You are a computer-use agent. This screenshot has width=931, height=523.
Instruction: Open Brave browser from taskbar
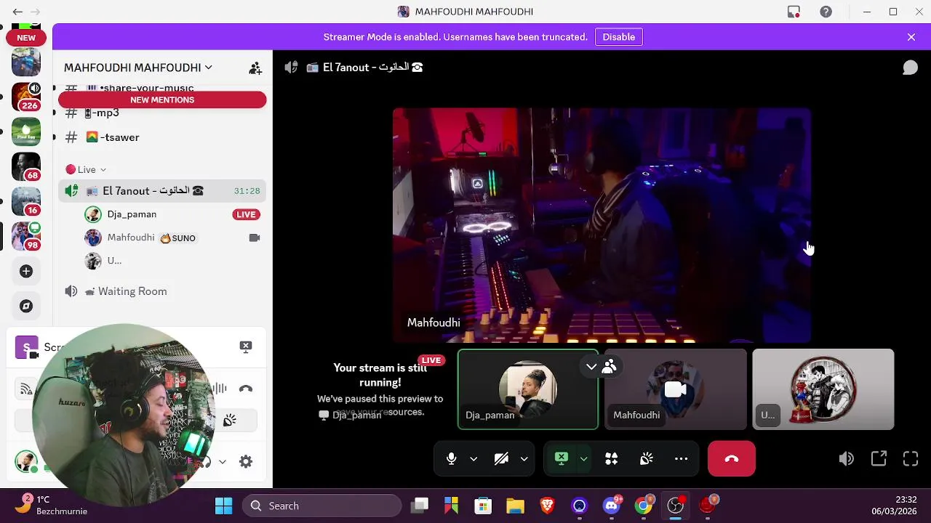click(x=547, y=506)
